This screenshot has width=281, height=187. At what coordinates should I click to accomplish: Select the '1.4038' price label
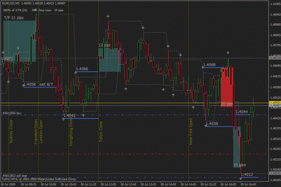[x=212, y=124]
